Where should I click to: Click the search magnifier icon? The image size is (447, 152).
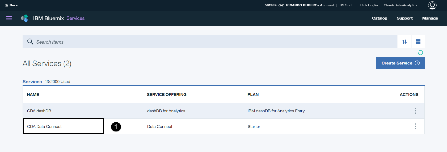click(30, 42)
